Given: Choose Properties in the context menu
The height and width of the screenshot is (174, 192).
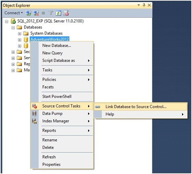Looking at the screenshot, I should (52, 164).
